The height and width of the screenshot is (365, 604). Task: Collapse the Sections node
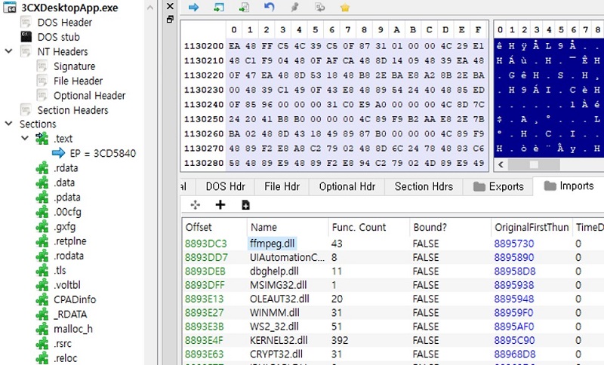coord(8,124)
